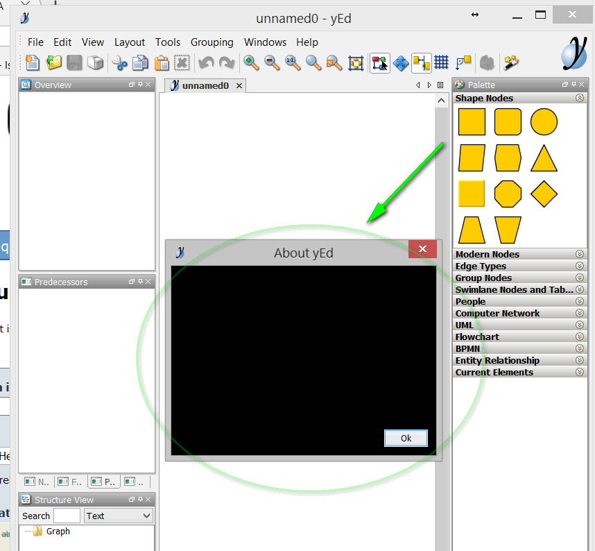595x551 pixels.
Task: Click the printer toolbar icon
Action: coord(95,62)
